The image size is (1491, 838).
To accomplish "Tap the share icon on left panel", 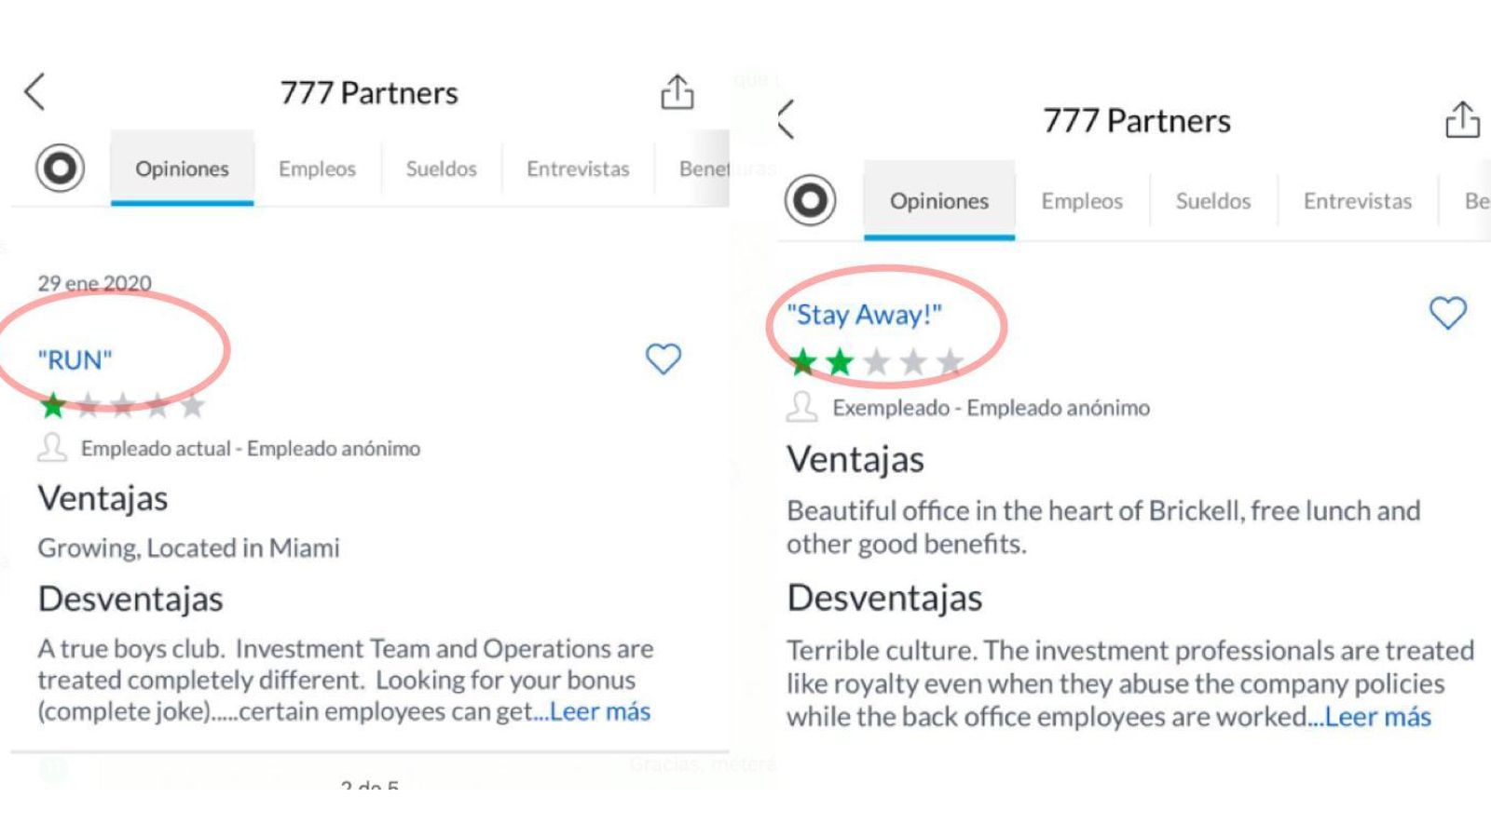I will [677, 92].
